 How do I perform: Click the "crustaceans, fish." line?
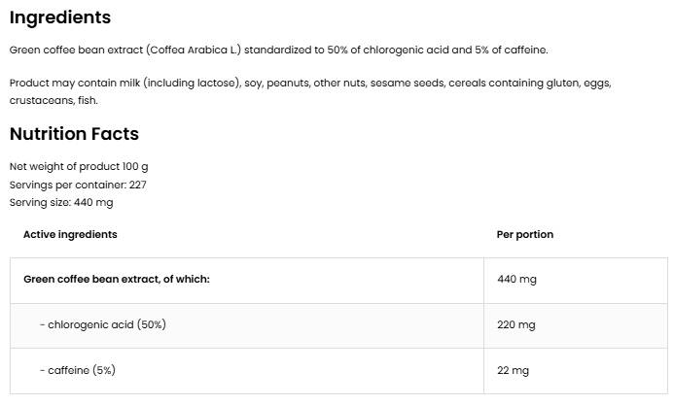(x=53, y=100)
